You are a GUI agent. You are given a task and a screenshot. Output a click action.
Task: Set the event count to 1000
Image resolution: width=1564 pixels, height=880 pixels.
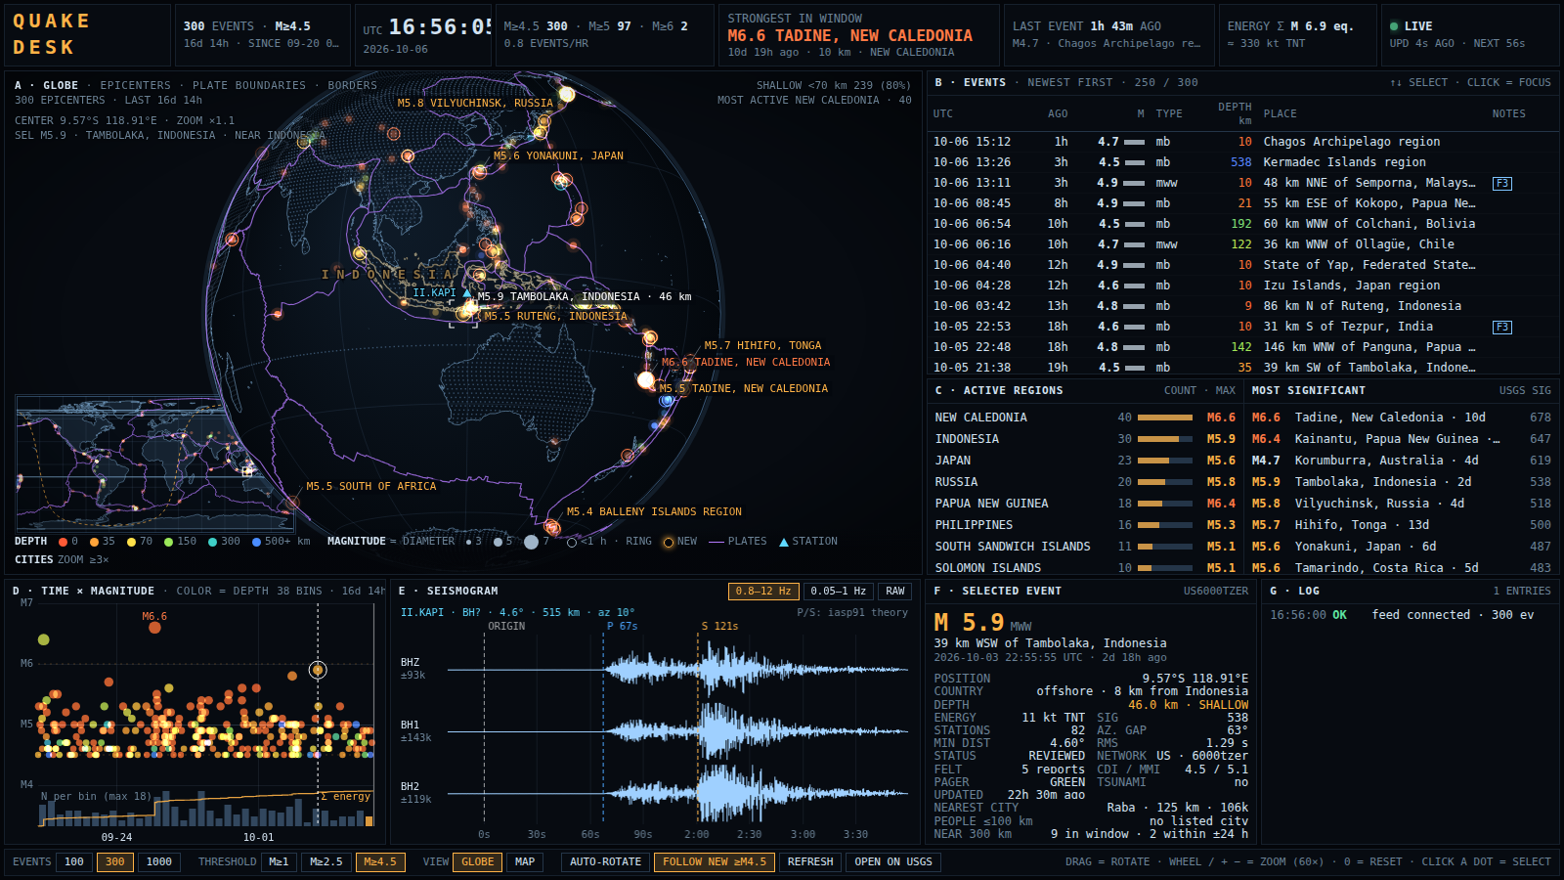pos(158,861)
